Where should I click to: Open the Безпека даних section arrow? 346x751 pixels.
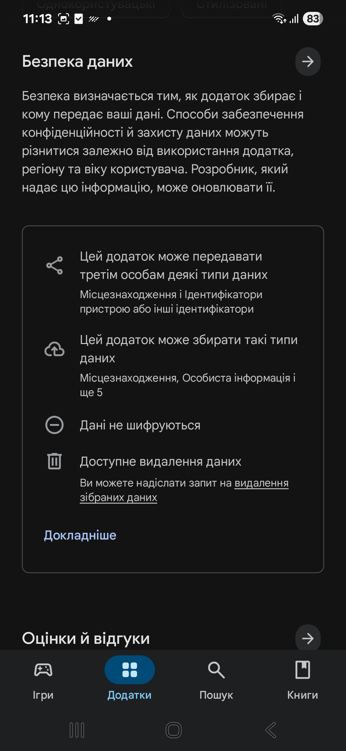tap(308, 62)
